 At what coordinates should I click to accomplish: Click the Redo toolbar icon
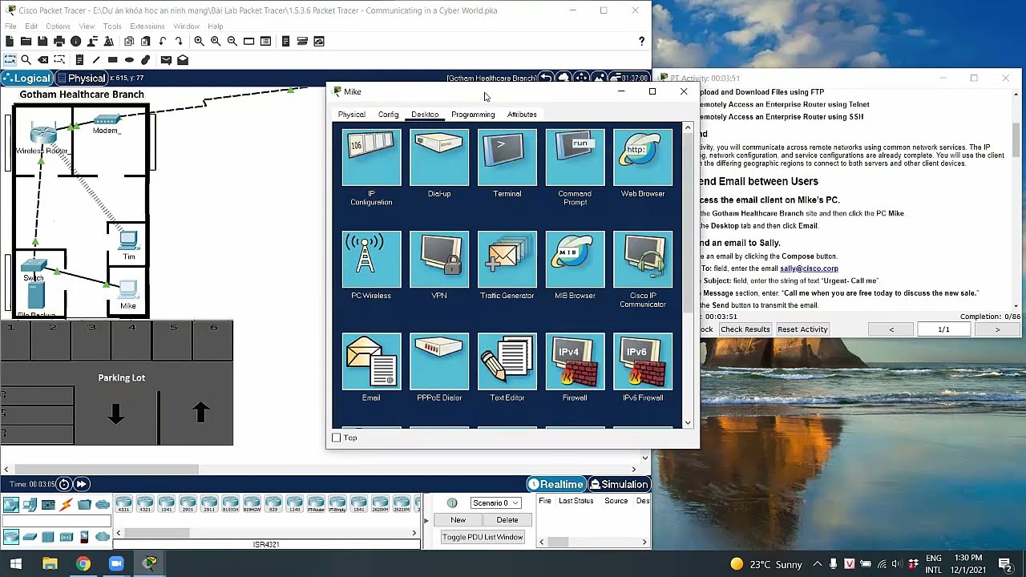click(x=179, y=41)
